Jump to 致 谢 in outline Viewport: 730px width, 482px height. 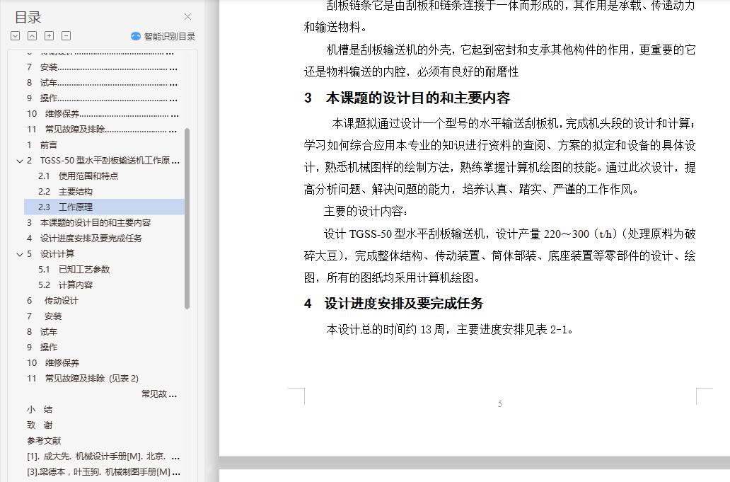tap(40, 425)
